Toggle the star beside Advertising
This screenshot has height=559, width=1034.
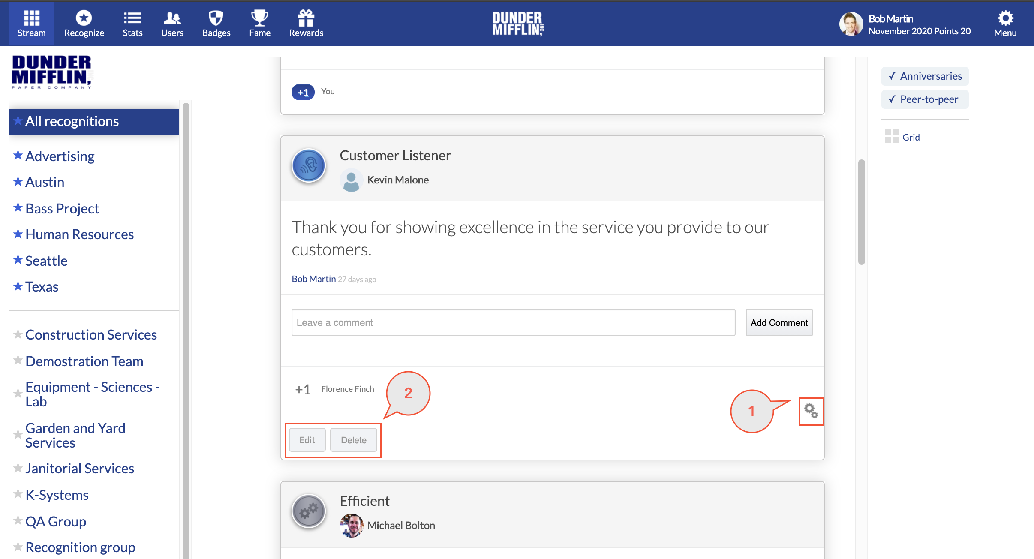[x=18, y=156]
